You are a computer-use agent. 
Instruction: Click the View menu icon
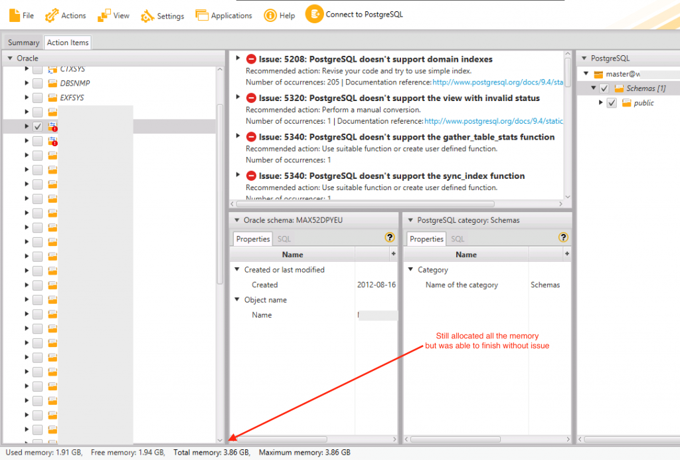click(104, 15)
